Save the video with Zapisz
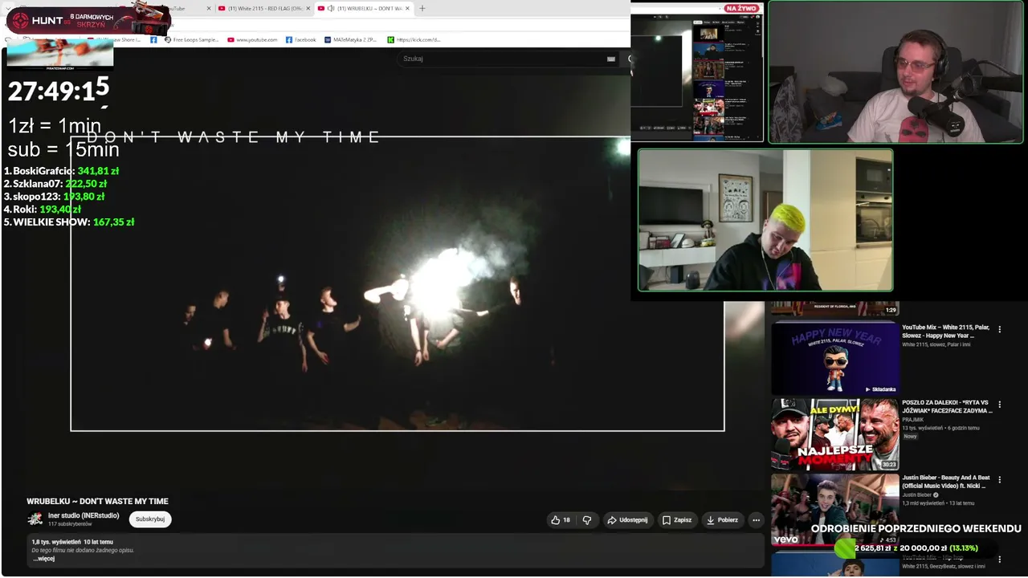 676,520
